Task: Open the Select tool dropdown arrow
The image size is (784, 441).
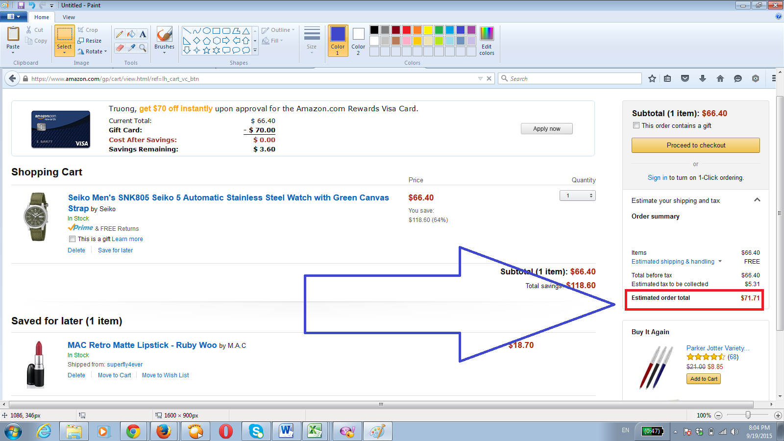Action: click(x=64, y=52)
